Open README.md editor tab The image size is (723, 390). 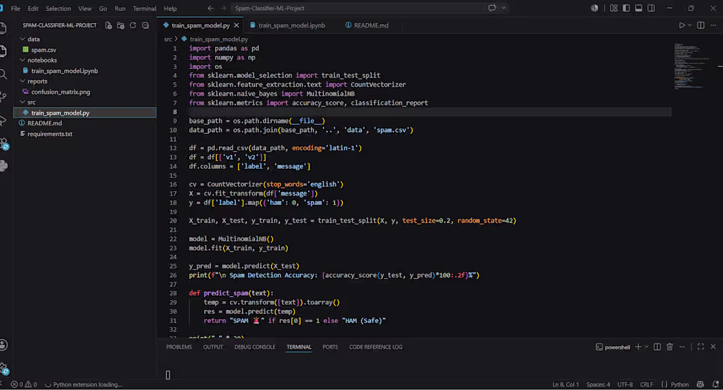tap(367, 26)
